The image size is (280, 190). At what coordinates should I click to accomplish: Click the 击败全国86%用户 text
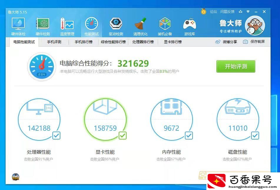tap(105, 159)
